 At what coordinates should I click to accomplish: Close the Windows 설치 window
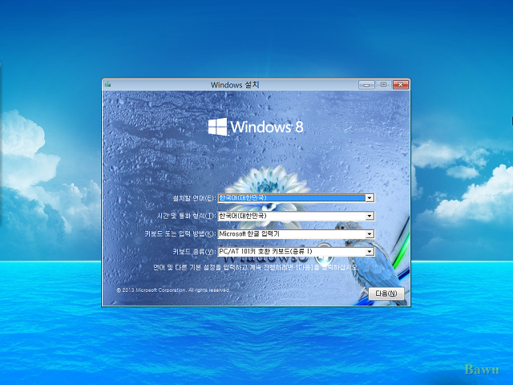401,85
